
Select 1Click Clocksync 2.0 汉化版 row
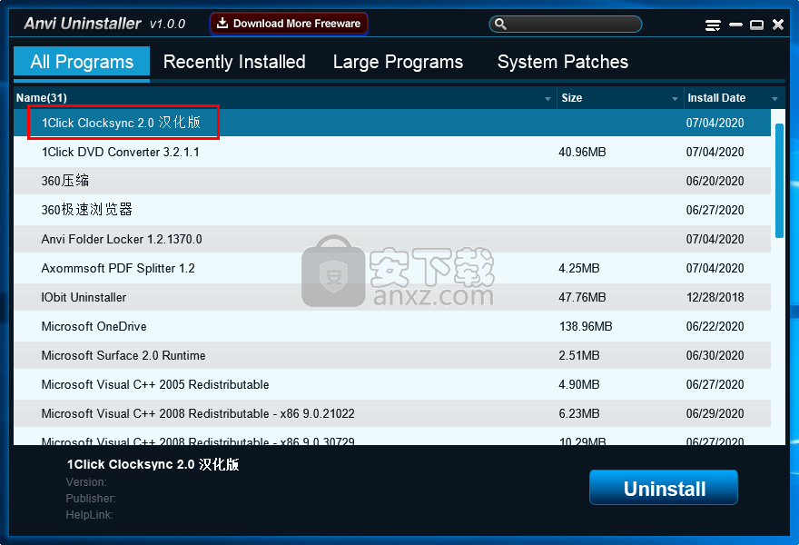click(392, 123)
